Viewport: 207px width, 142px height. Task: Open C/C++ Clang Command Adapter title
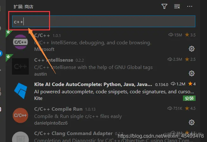point(73,133)
